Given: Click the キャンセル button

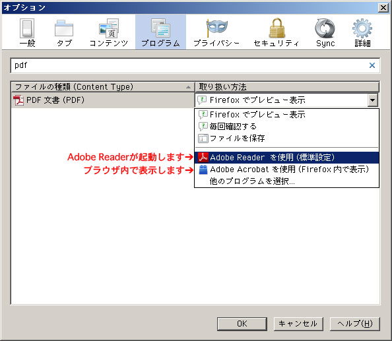Looking at the screenshot, I should (298, 324).
